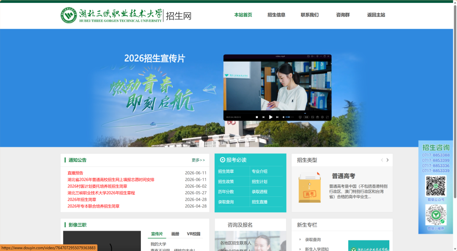Click the fullscreen icon in banner video player
The height and width of the screenshot is (251, 457).
coord(327,117)
